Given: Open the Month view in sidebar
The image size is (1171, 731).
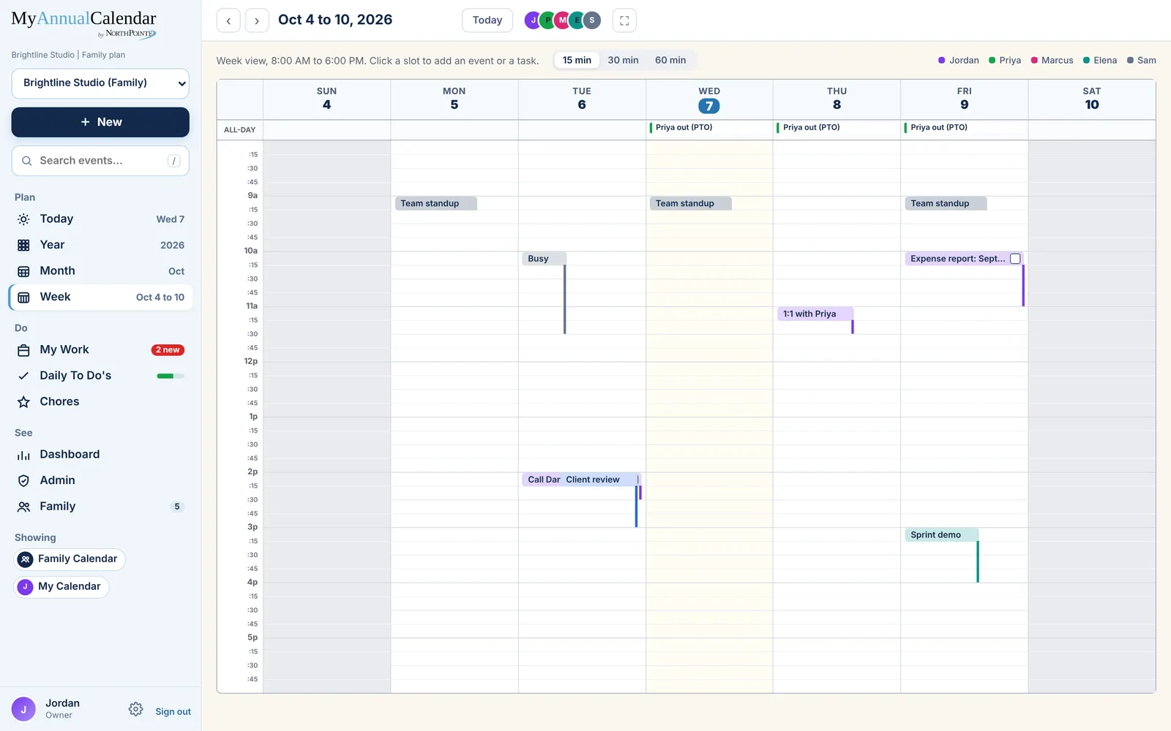Looking at the screenshot, I should click(100, 271).
